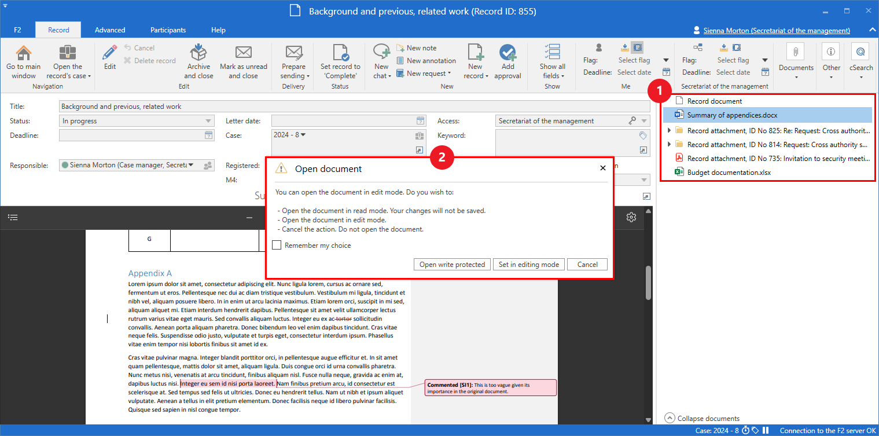Open the Participants tab
This screenshot has width=879, height=436.
(168, 30)
